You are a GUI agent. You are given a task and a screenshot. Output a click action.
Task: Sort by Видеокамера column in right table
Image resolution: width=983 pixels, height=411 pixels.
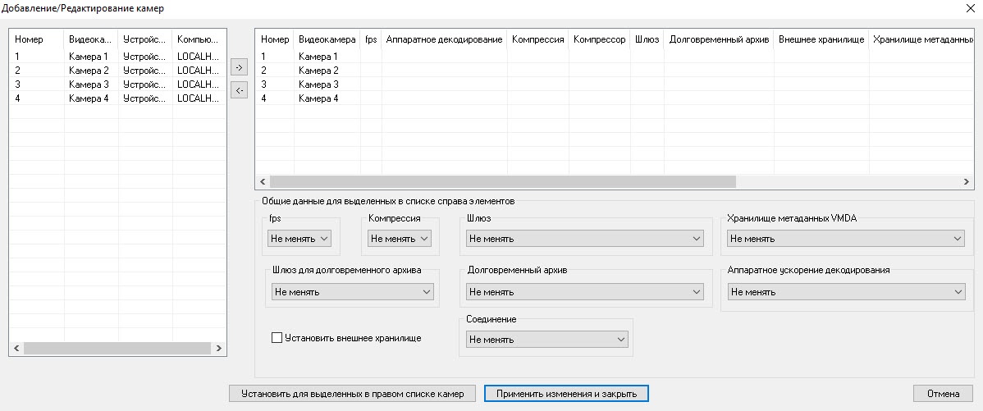[327, 39]
